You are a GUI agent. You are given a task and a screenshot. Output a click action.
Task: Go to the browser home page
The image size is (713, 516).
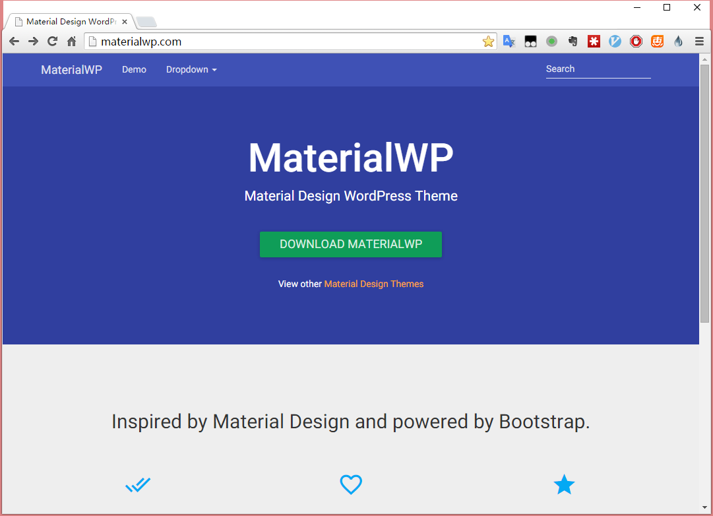[72, 42]
